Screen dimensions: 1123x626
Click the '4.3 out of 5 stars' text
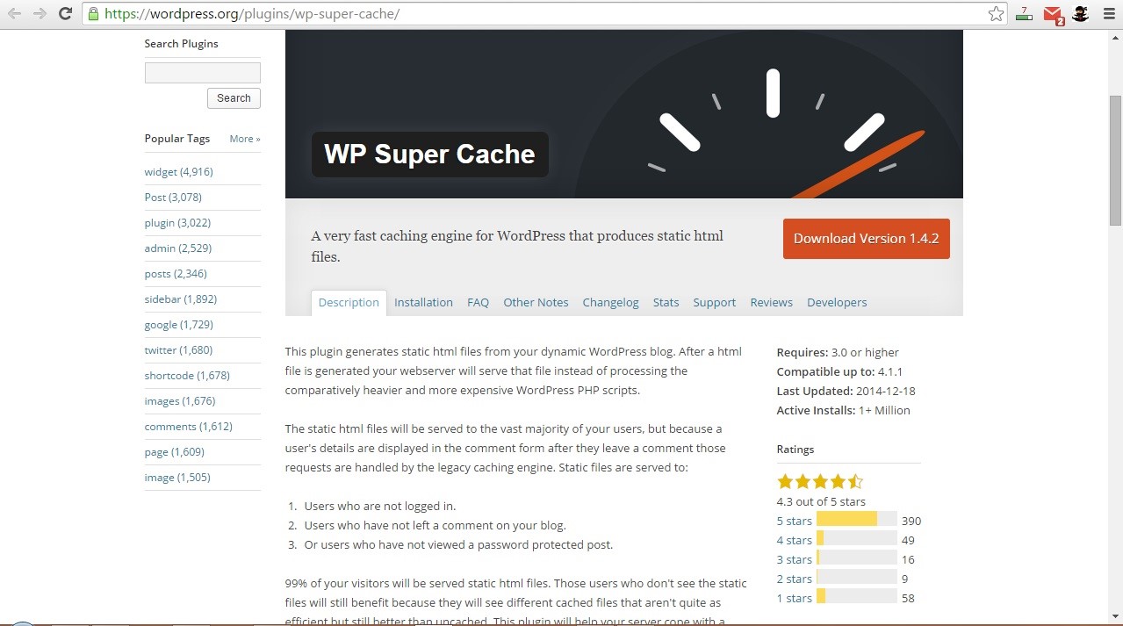821,502
